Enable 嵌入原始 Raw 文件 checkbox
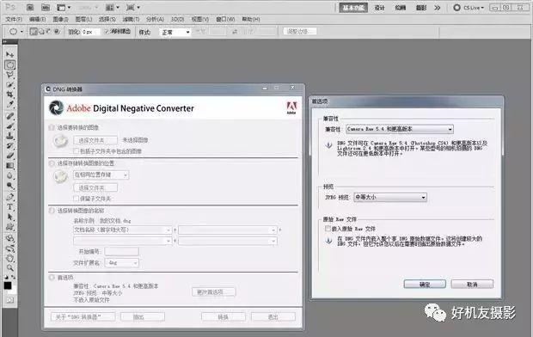The height and width of the screenshot is (337, 533). (328, 229)
